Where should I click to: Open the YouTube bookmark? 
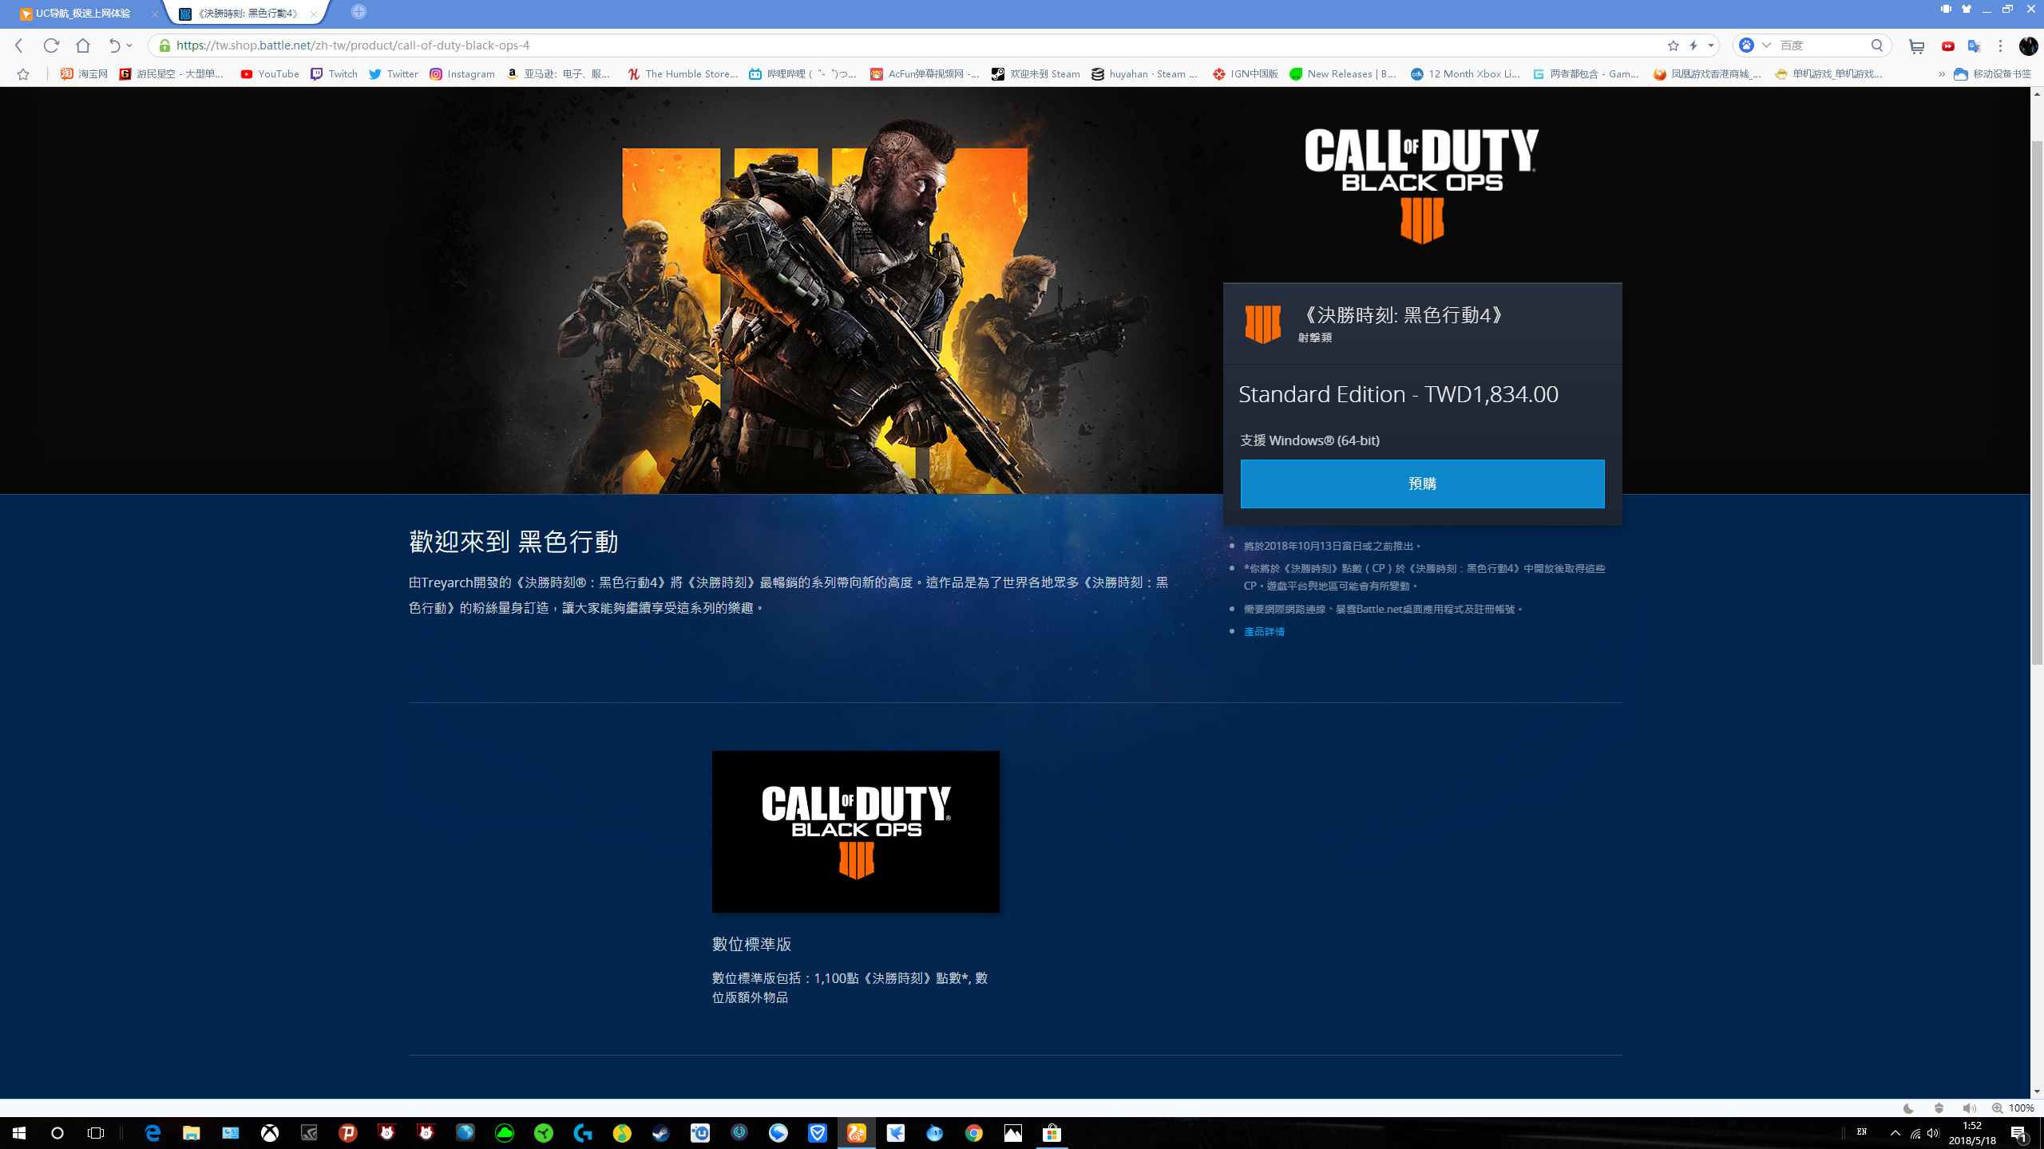[270, 74]
